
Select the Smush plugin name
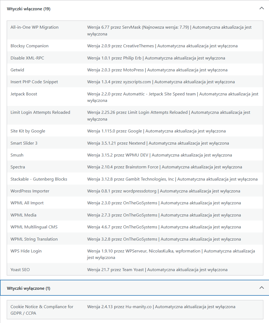tap(17, 155)
